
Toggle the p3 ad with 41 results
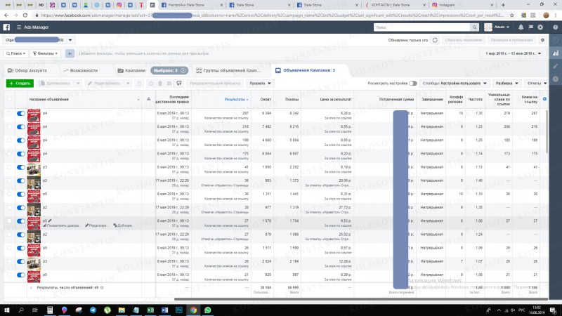point(21,167)
